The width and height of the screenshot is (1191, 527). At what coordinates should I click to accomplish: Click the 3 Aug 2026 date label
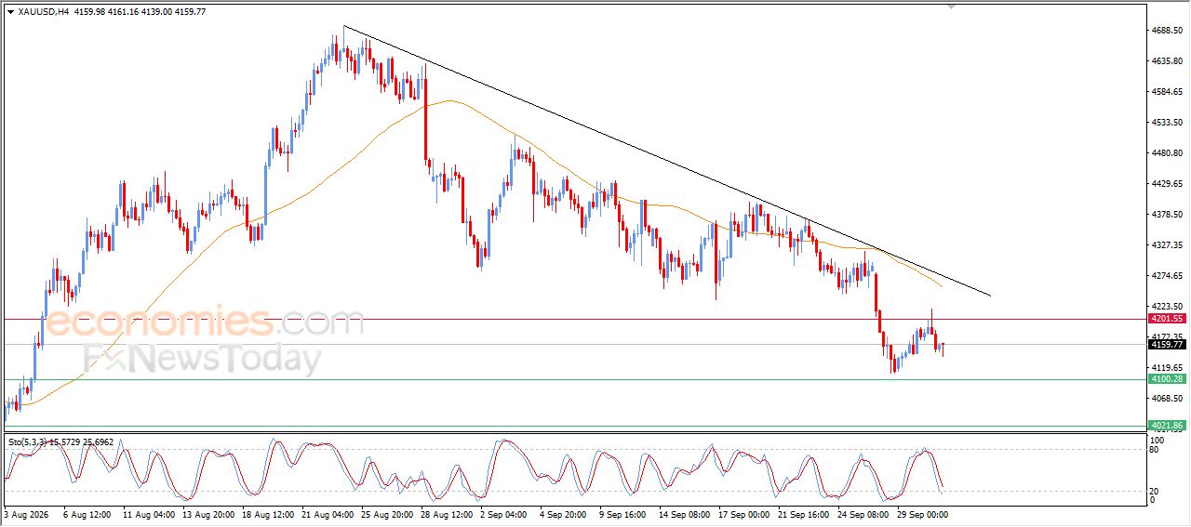[28, 514]
